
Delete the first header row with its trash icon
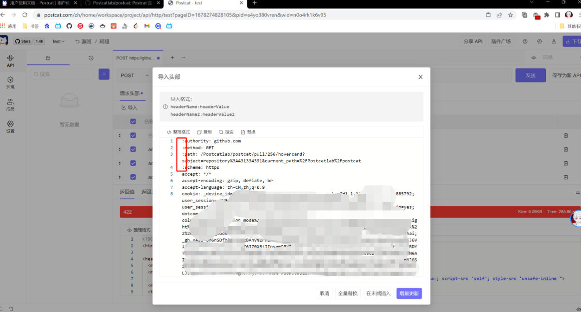coord(566,135)
